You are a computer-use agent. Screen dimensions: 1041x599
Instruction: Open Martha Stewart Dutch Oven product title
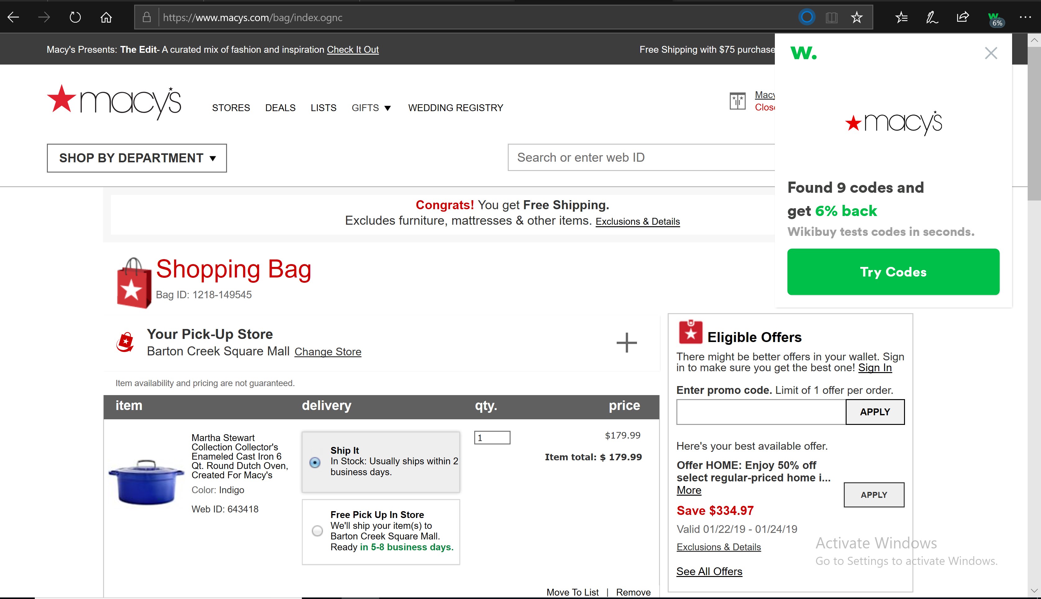coord(239,456)
